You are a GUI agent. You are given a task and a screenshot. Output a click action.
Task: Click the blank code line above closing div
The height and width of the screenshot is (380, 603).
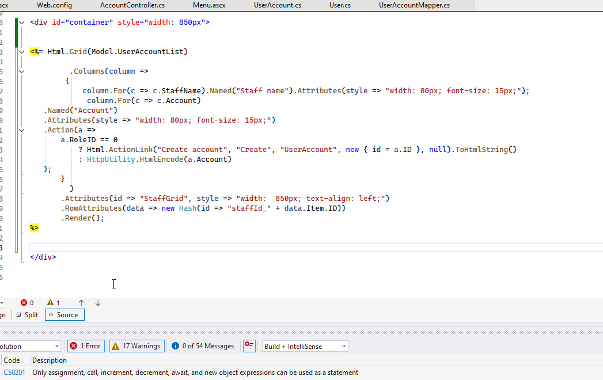tap(316, 248)
